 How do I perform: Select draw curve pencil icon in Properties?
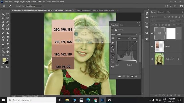[112, 58]
